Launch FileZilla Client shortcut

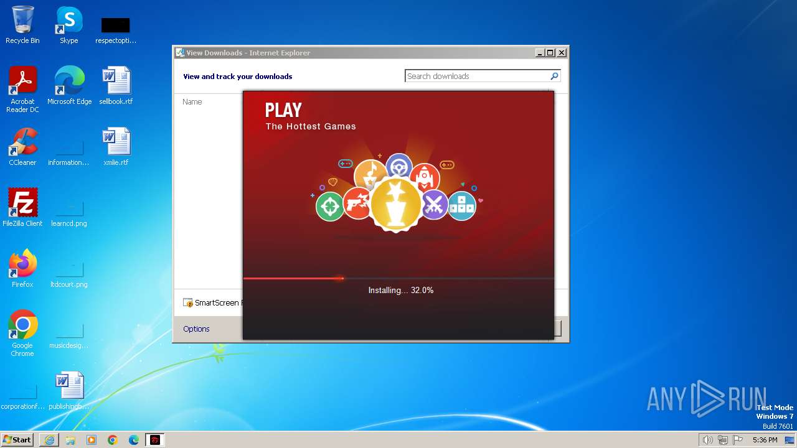[x=22, y=207]
